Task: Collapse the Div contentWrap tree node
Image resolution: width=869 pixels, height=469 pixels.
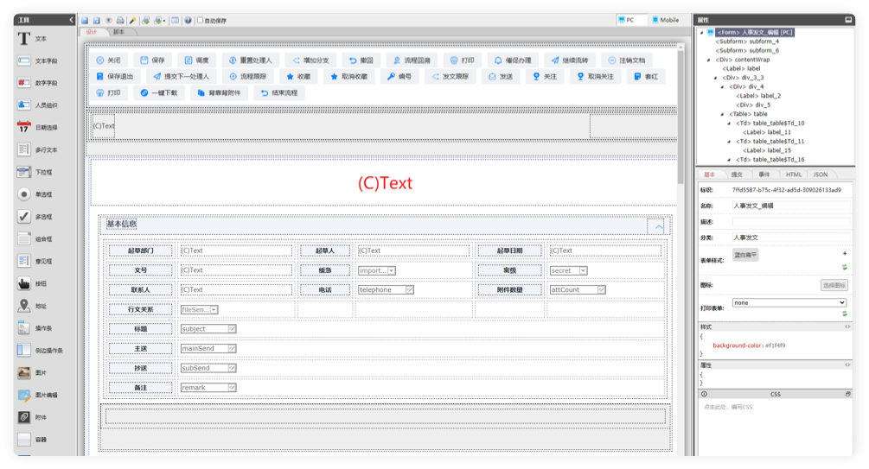Action: tap(709, 60)
